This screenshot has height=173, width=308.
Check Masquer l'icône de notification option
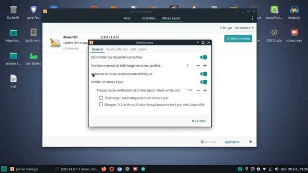[x=101, y=104]
